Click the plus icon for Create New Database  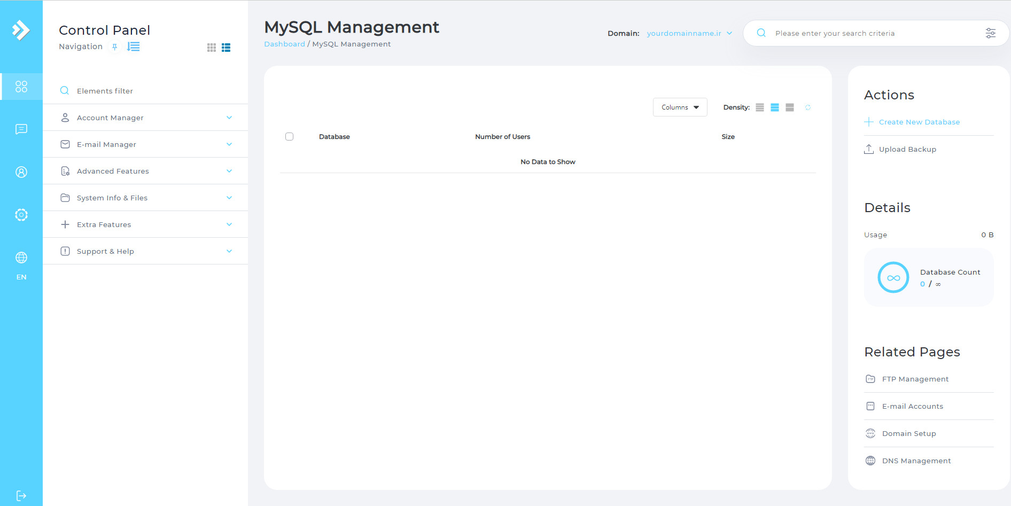coord(869,122)
